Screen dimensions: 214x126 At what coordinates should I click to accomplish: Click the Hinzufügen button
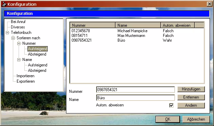coord(191,89)
